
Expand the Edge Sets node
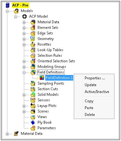point(24,33)
